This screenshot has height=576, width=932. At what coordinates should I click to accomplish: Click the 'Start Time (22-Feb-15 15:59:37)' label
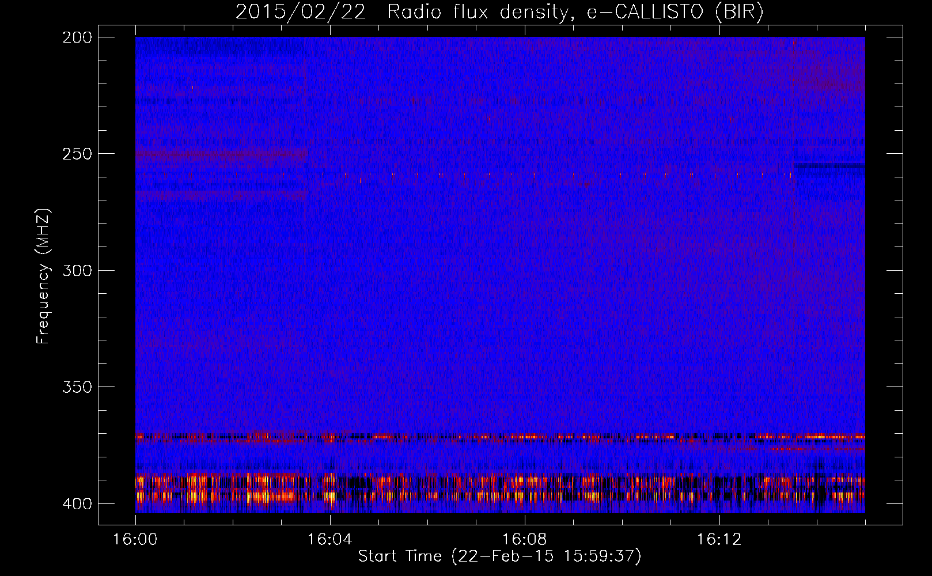pos(499,556)
